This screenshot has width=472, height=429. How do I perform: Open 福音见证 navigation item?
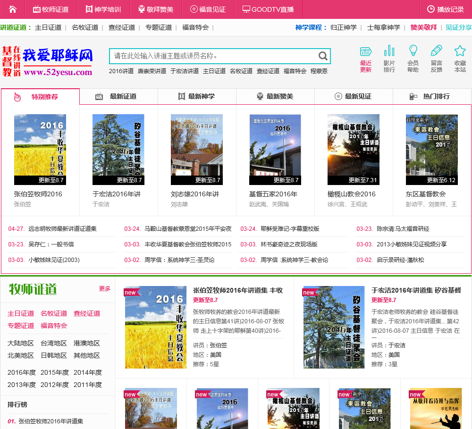click(x=208, y=9)
